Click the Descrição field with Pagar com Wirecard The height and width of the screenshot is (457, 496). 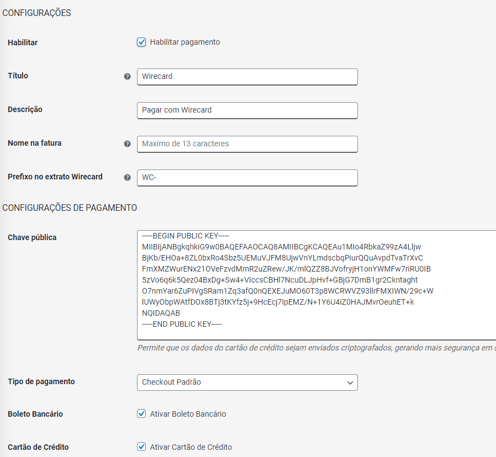click(x=247, y=110)
